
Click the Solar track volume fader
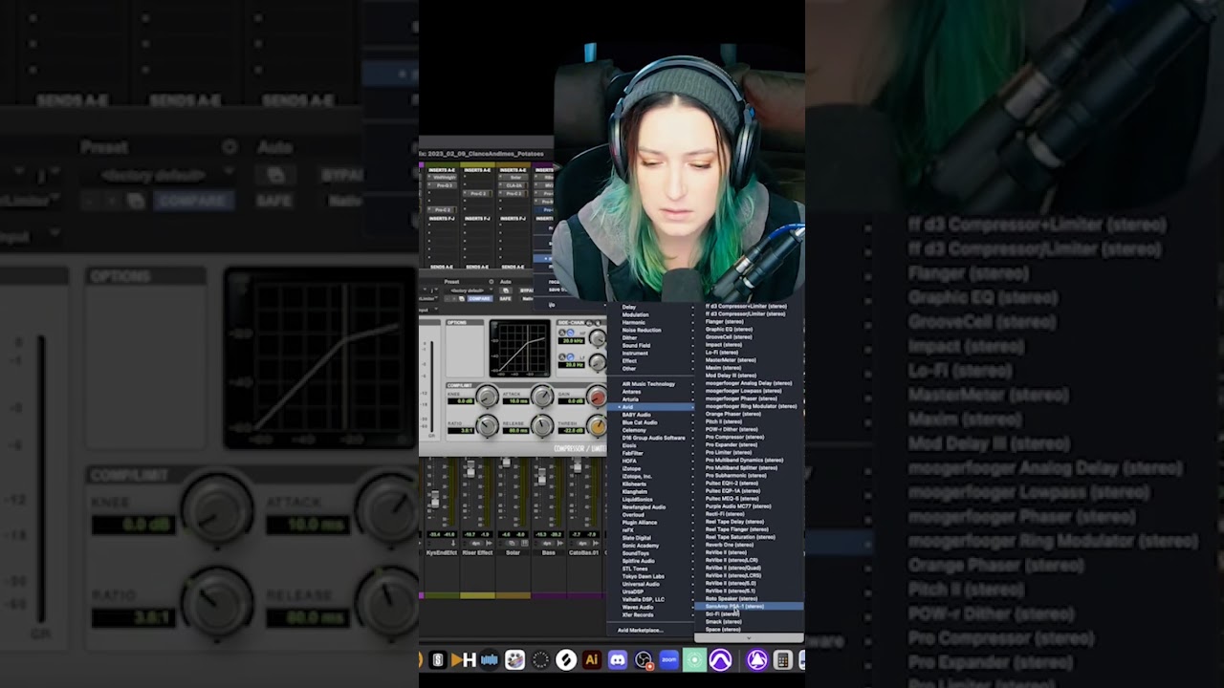(x=506, y=462)
